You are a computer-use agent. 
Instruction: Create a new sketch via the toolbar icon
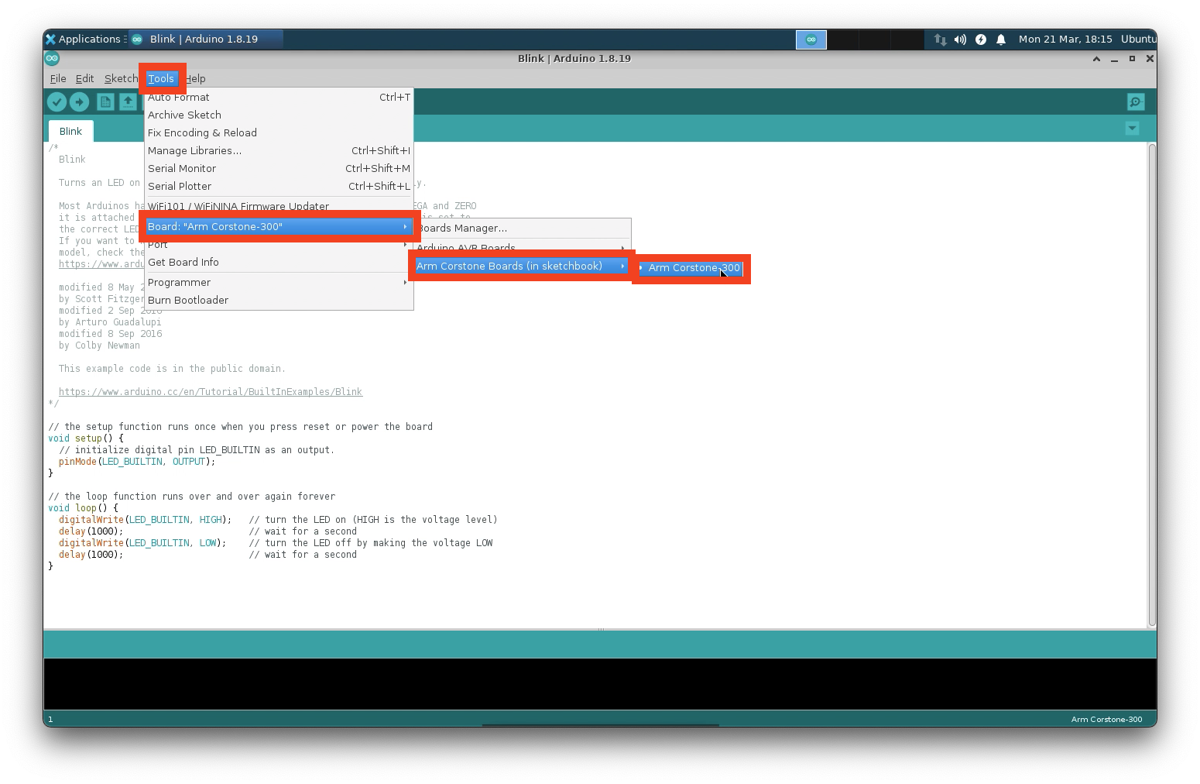(105, 101)
